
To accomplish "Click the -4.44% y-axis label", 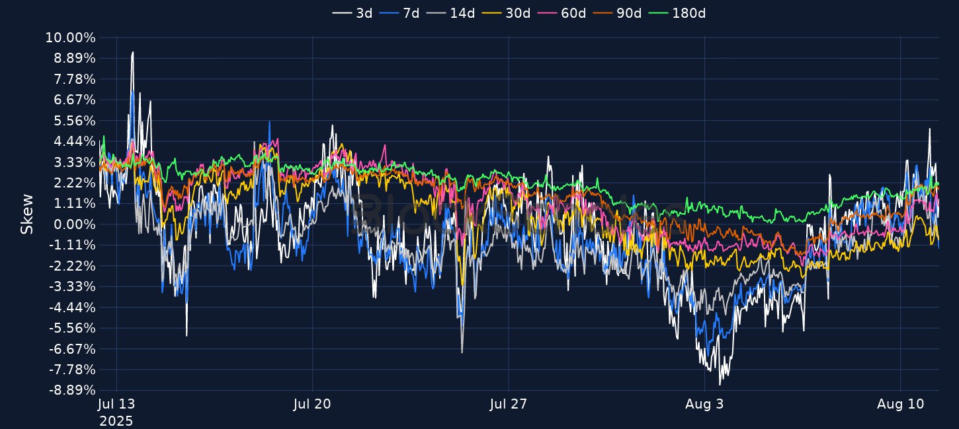I will pos(72,308).
